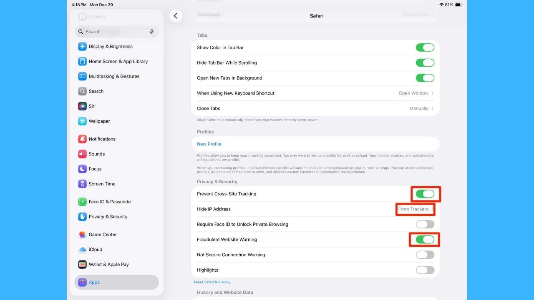The image size is (534, 300).
Task: Click the Notifications bell icon
Action: (x=82, y=139)
